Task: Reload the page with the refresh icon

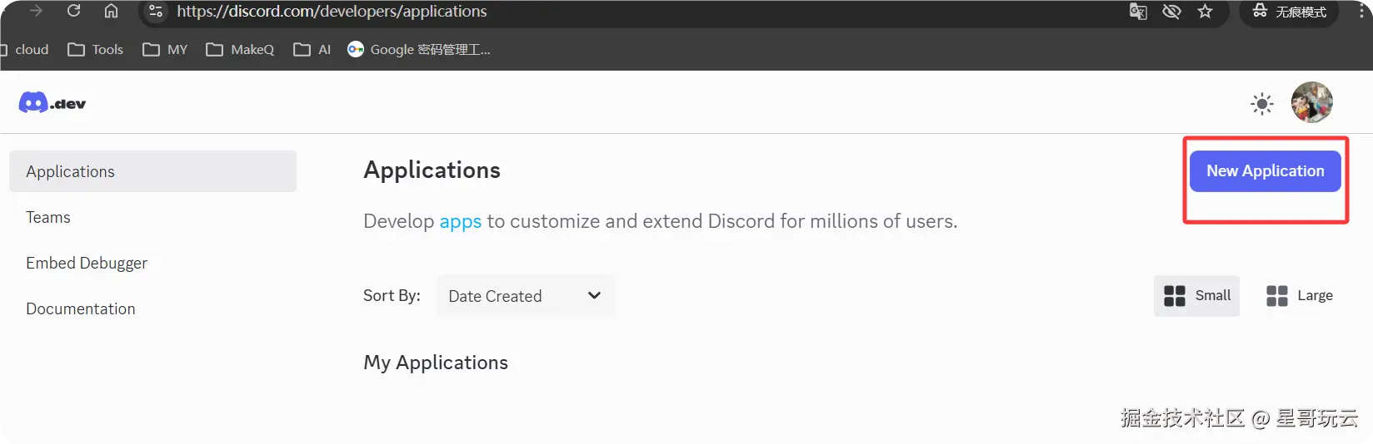Action: (x=73, y=11)
